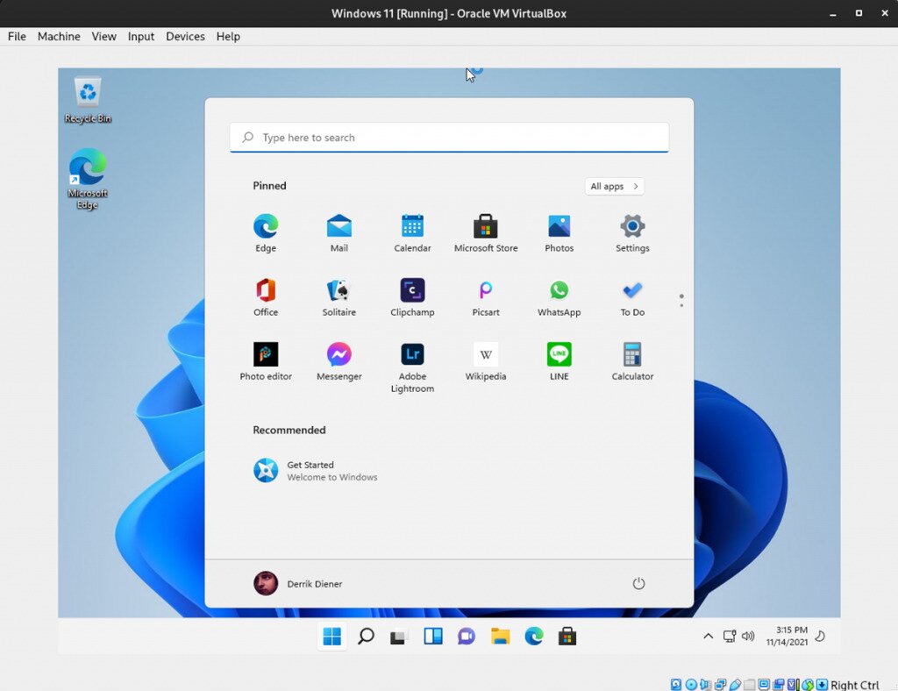Open Task View in the taskbar
This screenshot has height=691, width=898.
(399, 636)
